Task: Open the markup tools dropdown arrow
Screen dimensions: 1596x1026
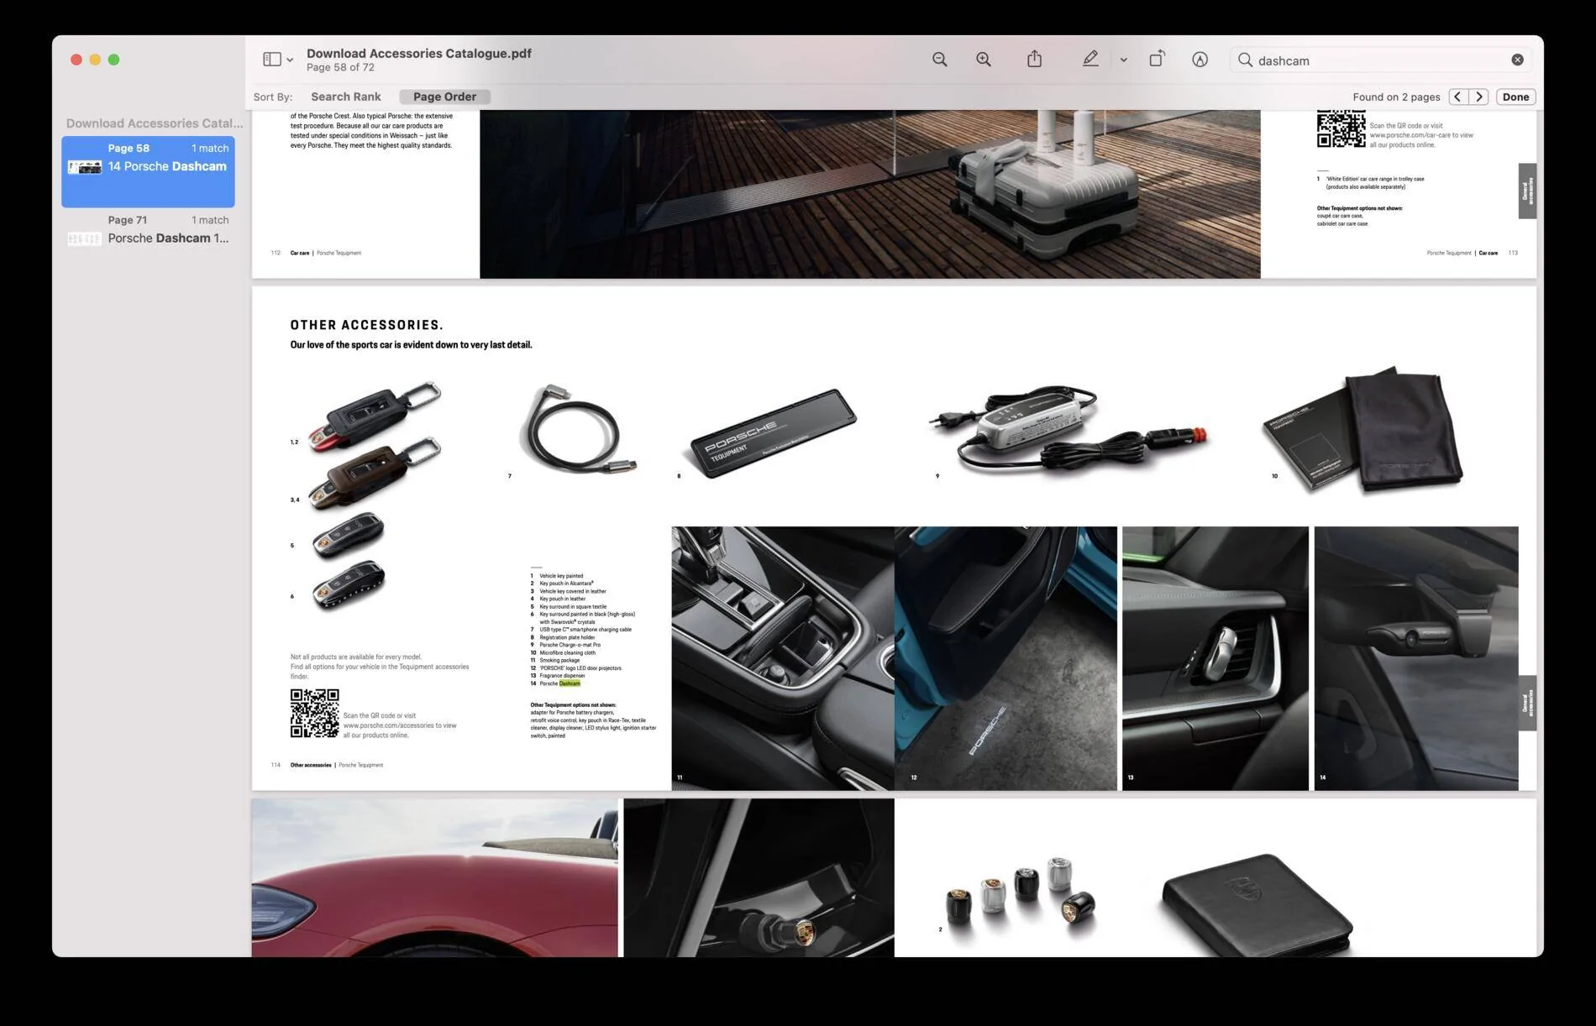Action: 1123,60
